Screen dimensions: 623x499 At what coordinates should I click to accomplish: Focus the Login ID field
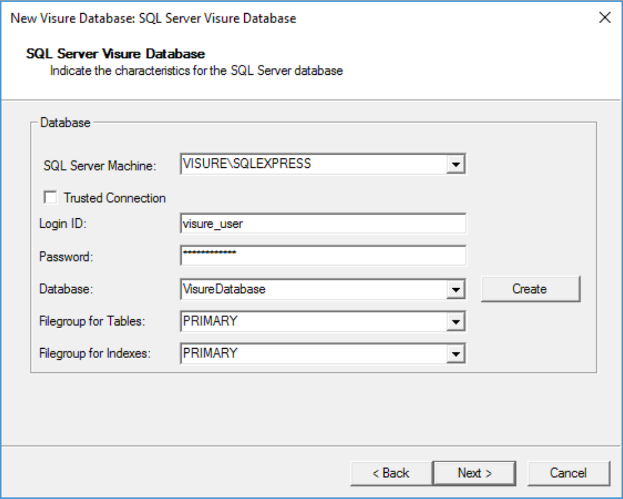tap(323, 224)
